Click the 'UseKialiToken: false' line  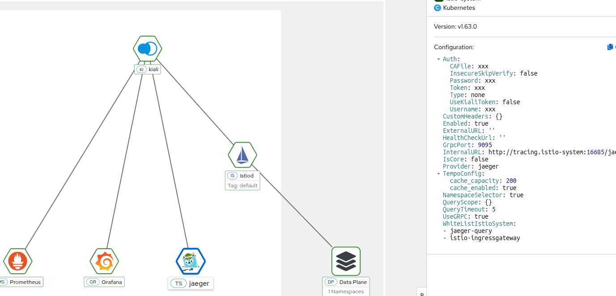coord(485,102)
